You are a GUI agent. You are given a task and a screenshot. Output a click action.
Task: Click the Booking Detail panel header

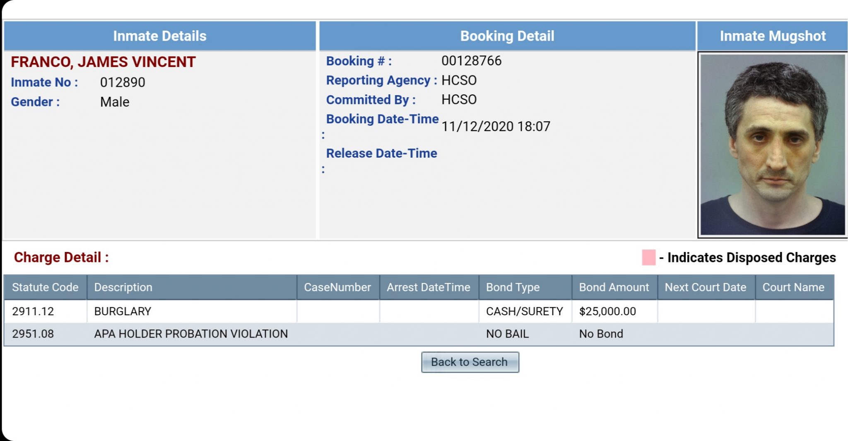pos(507,36)
